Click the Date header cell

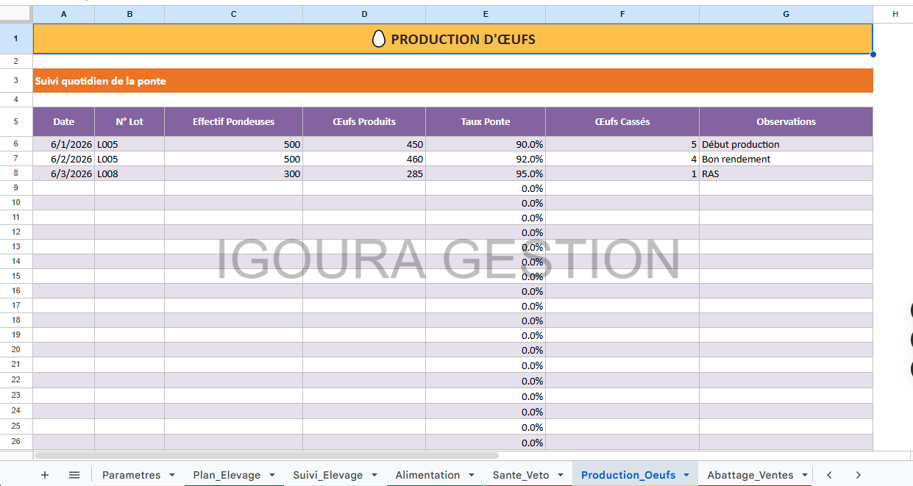(64, 122)
